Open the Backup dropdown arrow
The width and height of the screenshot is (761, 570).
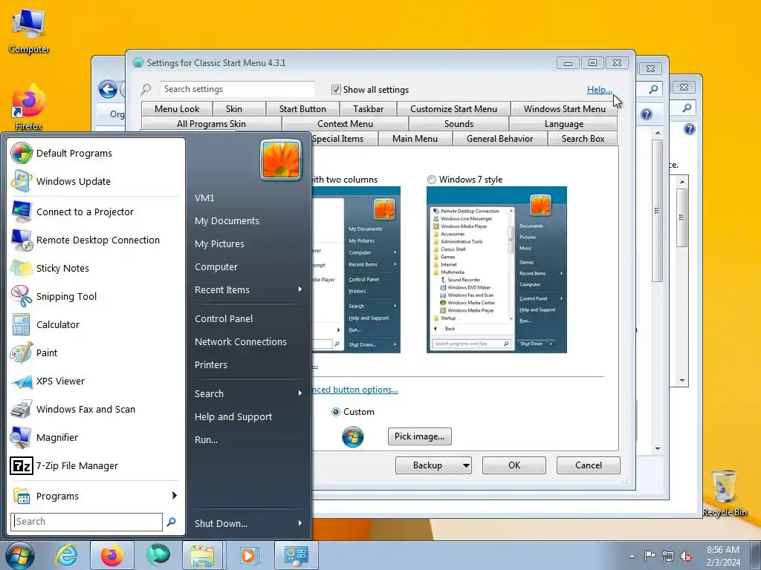(x=466, y=466)
